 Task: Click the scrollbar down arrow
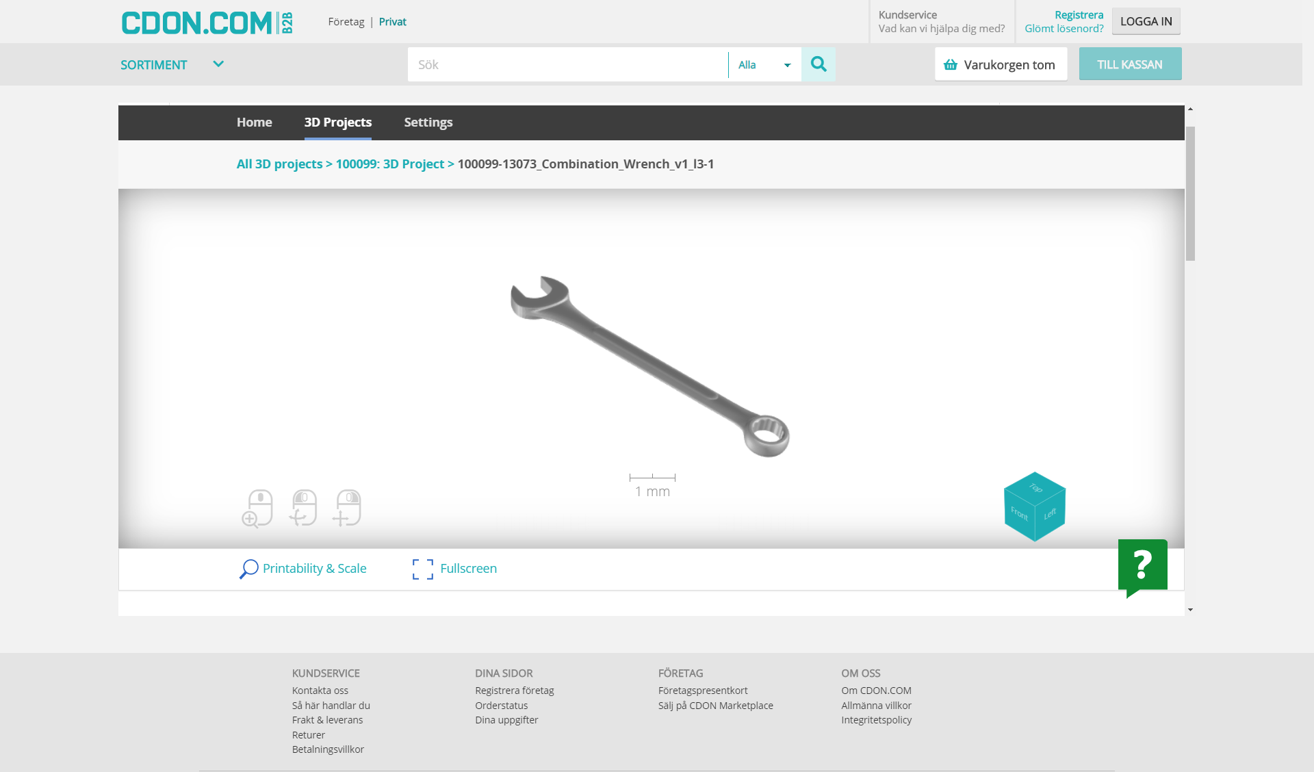pos(1190,609)
